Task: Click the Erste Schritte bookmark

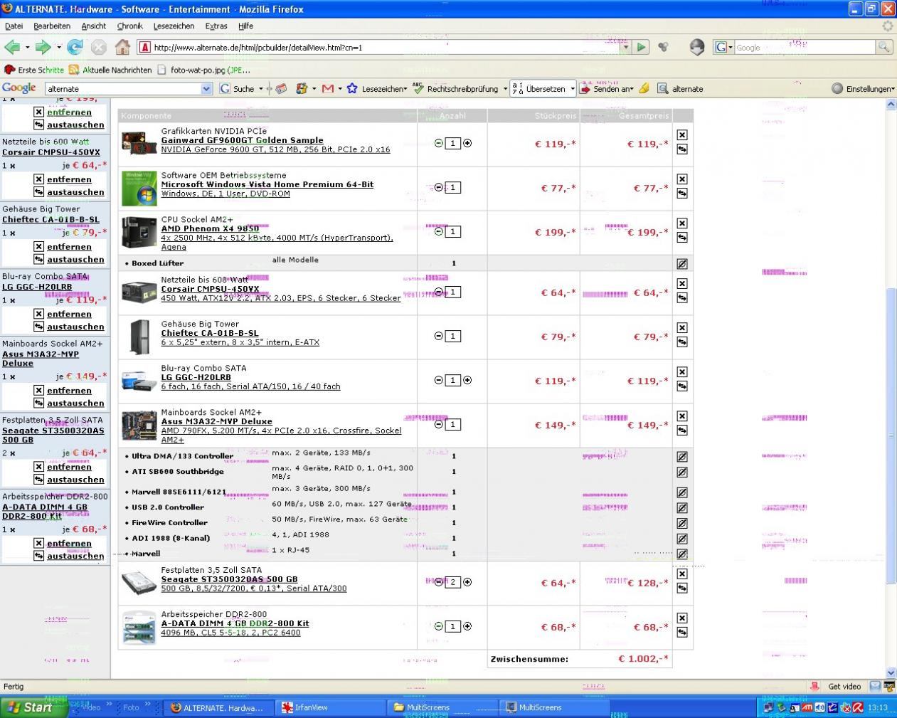Action: pos(34,70)
